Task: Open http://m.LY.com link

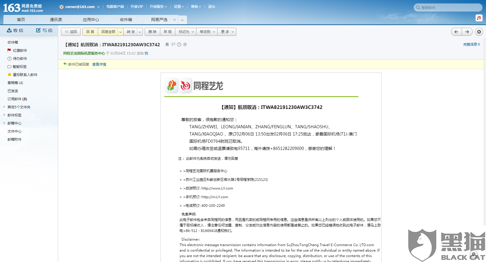Action: 215,197
